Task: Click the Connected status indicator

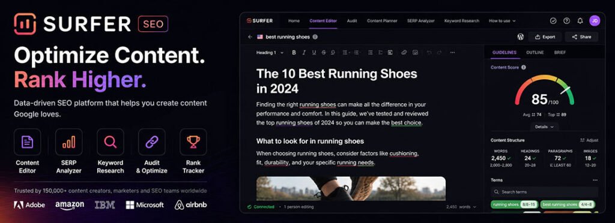Action: pyautogui.click(x=261, y=207)
